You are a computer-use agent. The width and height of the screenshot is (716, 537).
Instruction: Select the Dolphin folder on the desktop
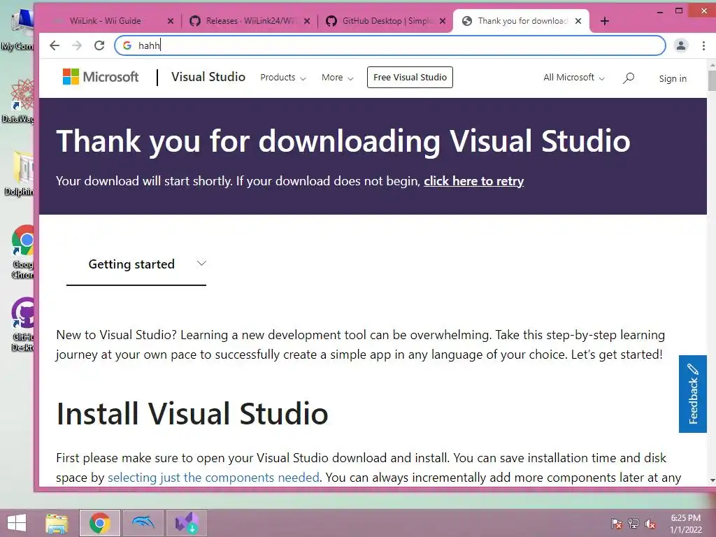tap(19, 173)
